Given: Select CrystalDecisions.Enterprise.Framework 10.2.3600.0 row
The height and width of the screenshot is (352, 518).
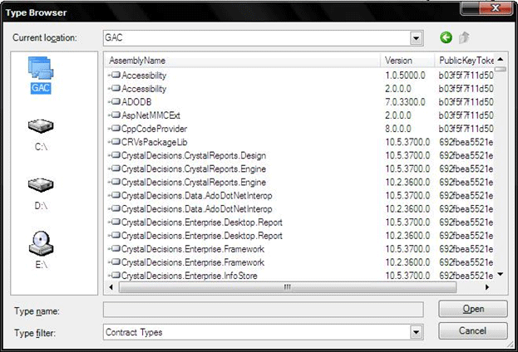Looking at the screenshot, I should click(300, 262).
